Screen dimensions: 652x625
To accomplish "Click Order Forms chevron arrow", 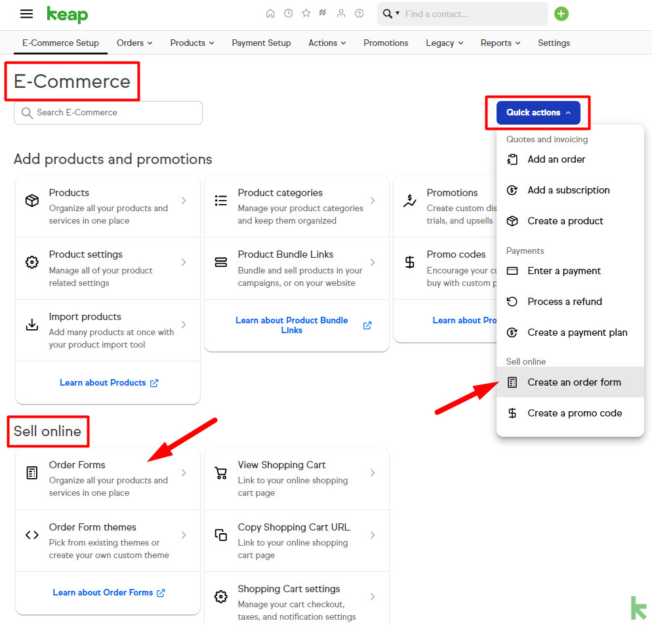I will (184, 473).
